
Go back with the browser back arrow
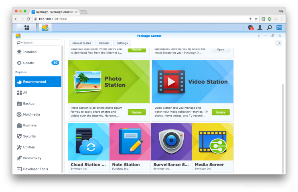[16, 19]
